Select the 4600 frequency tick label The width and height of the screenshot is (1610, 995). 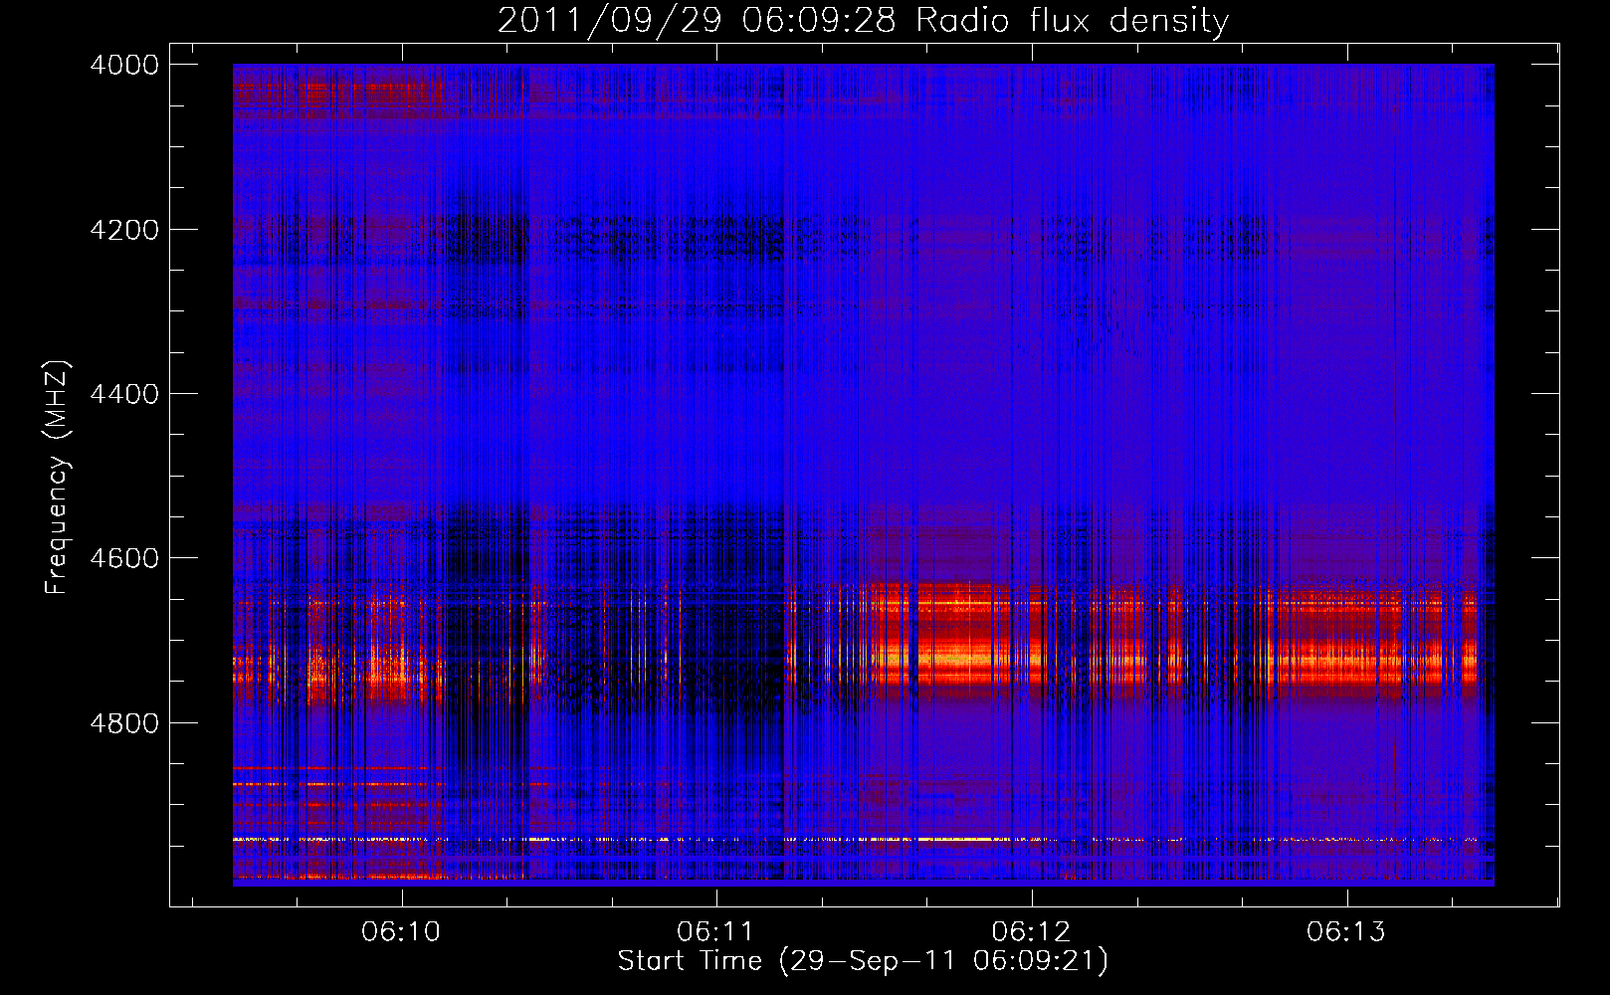[124, 558]
